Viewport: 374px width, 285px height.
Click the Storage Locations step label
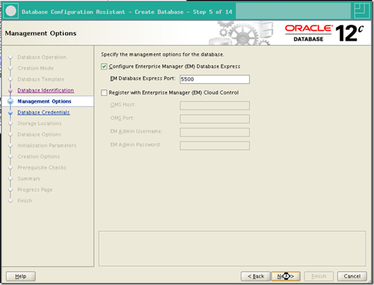click(39, 123)
